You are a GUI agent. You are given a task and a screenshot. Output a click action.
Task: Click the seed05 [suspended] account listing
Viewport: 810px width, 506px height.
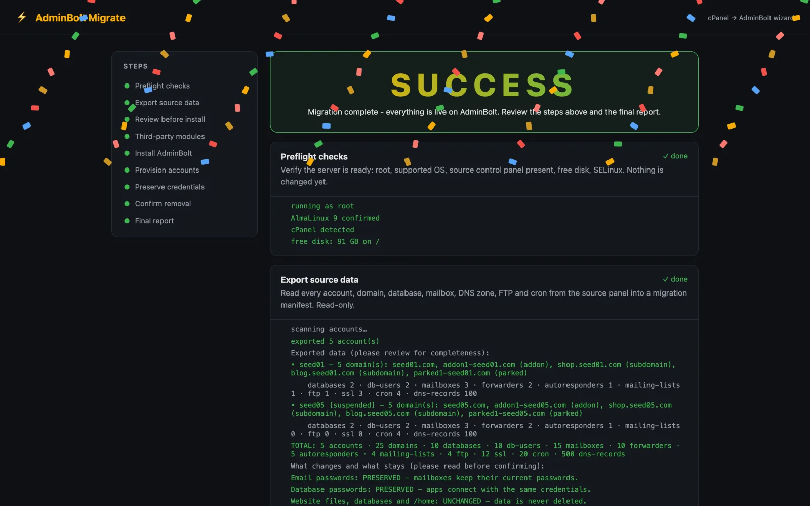481,409
